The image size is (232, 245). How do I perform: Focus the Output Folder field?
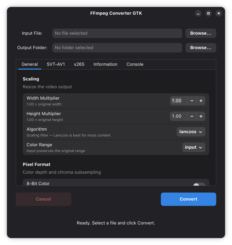coord(117,48)
